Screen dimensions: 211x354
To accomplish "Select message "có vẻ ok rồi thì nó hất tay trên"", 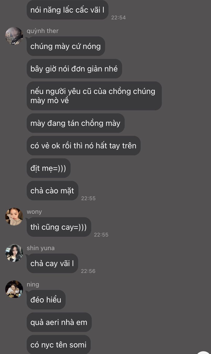I will click(83, 145).
